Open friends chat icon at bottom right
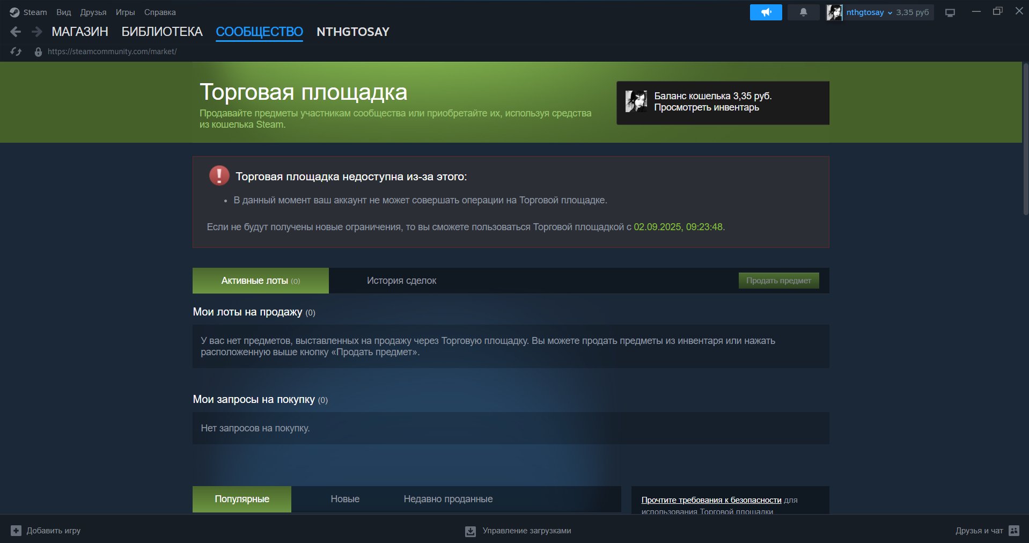The image size is (1029, 543). coord(1014,531)
